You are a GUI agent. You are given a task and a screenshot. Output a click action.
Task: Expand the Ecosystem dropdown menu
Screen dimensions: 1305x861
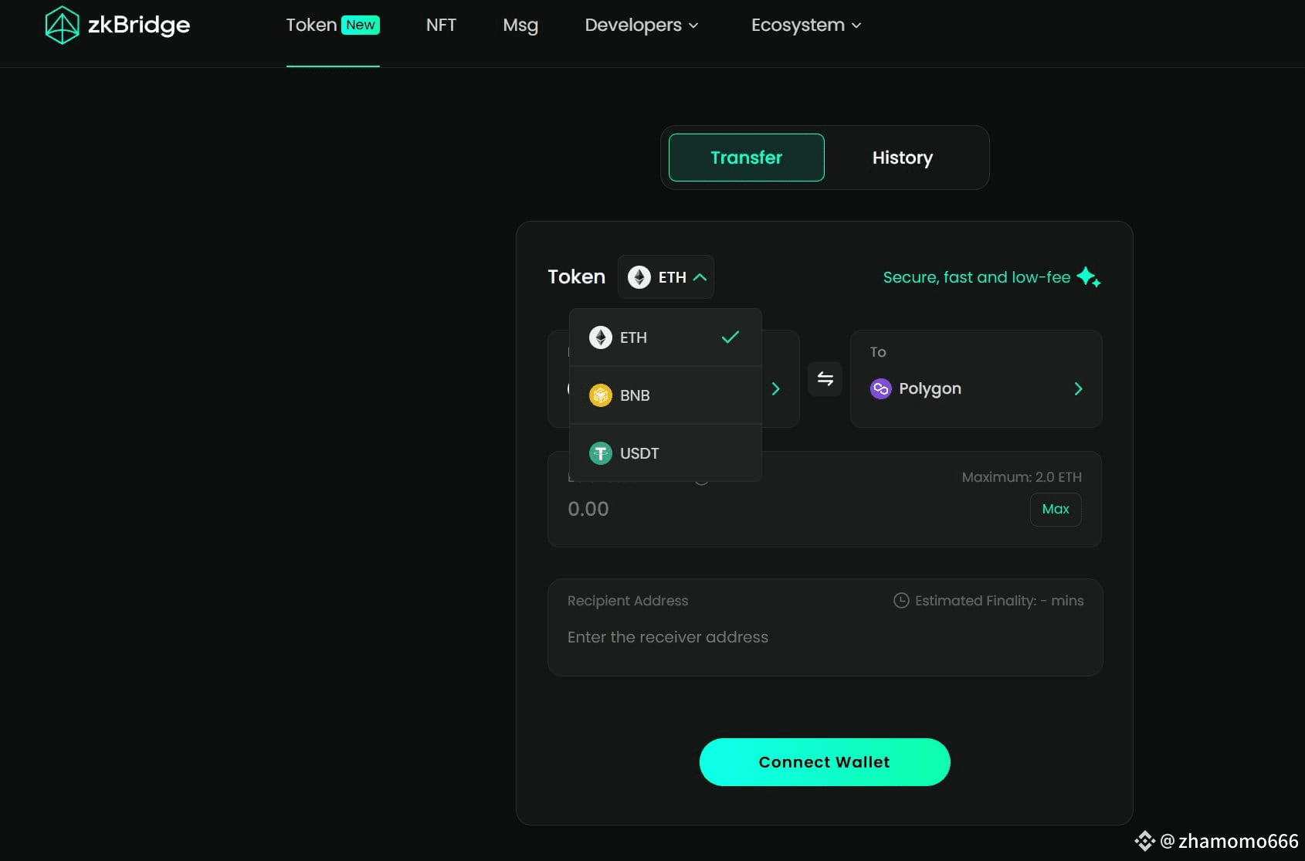(806, 25)
